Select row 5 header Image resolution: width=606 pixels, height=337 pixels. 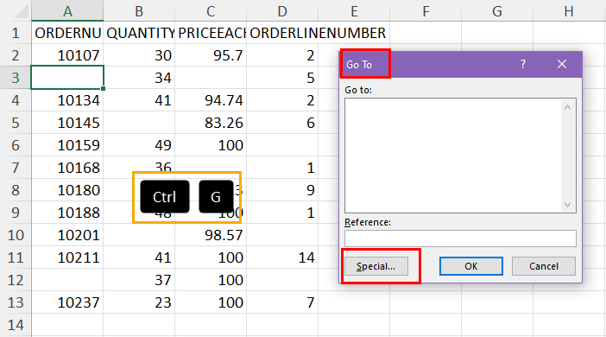pyautogui.click(x=16, y=123)
